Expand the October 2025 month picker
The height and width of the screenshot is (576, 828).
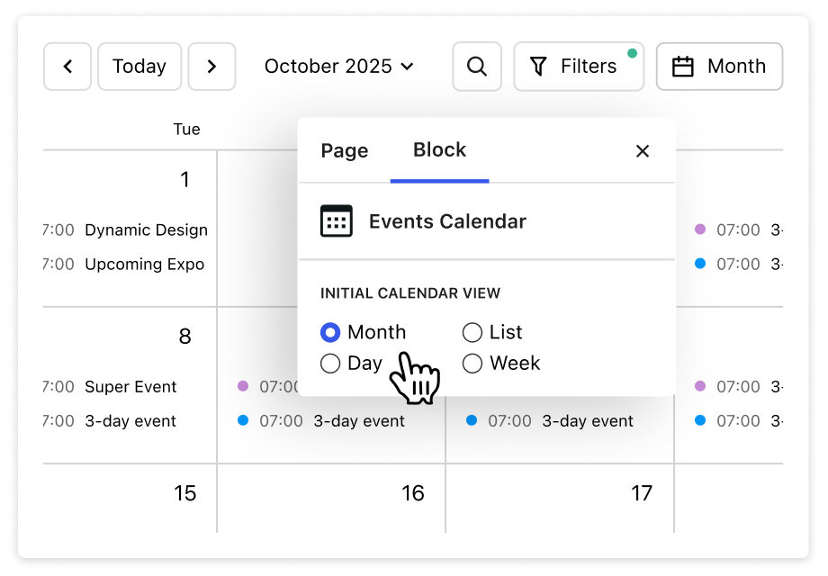338,67
